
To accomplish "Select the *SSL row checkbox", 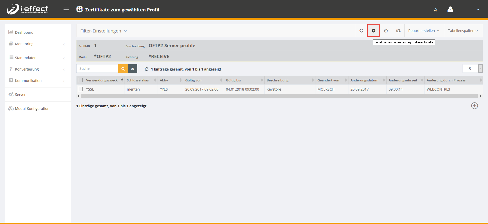I will coord(80,89).
